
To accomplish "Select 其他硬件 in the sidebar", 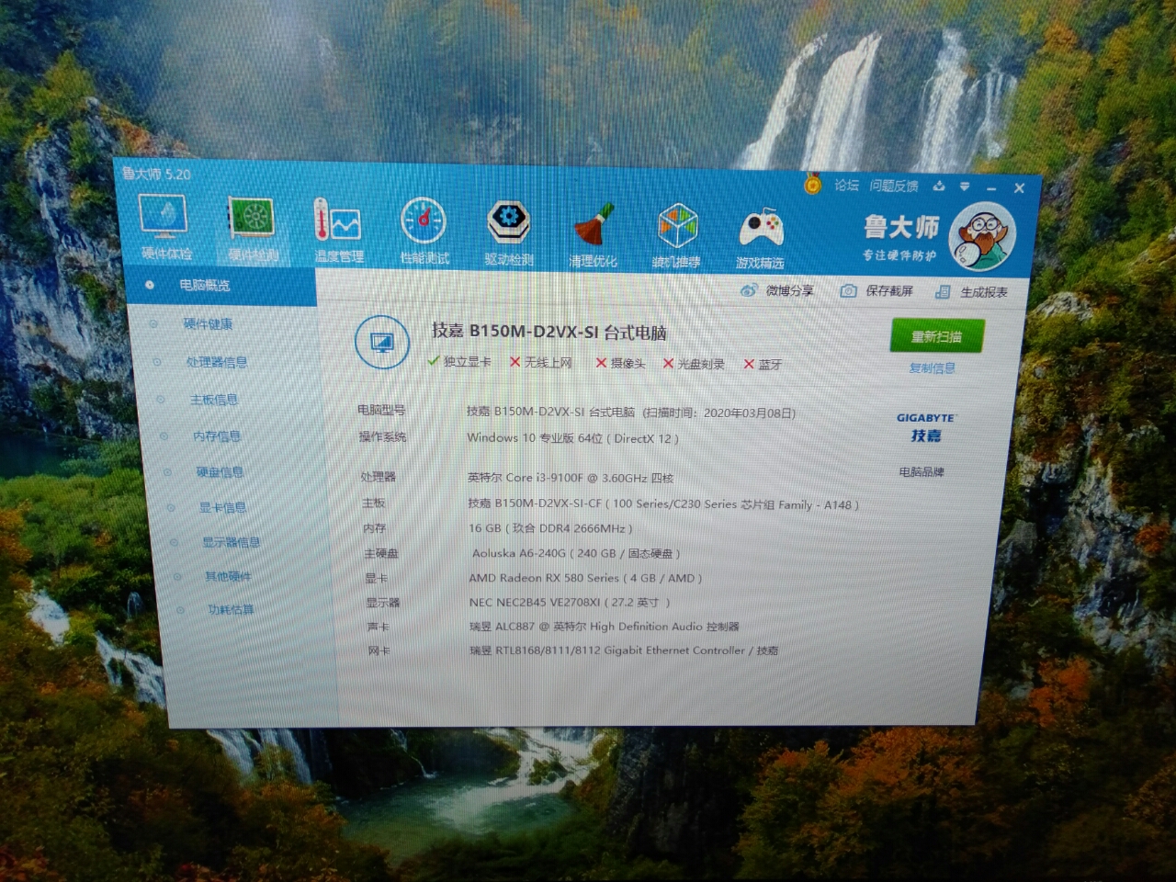I will (x=228, y=576).
